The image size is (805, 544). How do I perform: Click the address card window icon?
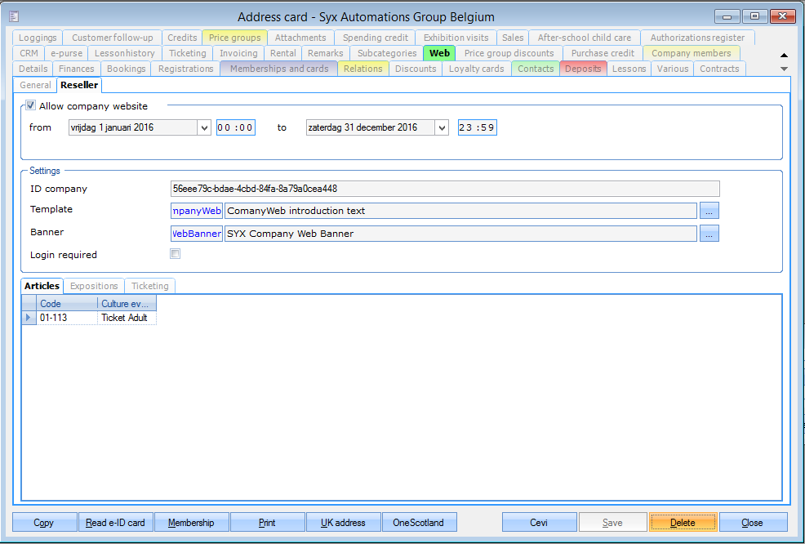[x=14, y=16]
